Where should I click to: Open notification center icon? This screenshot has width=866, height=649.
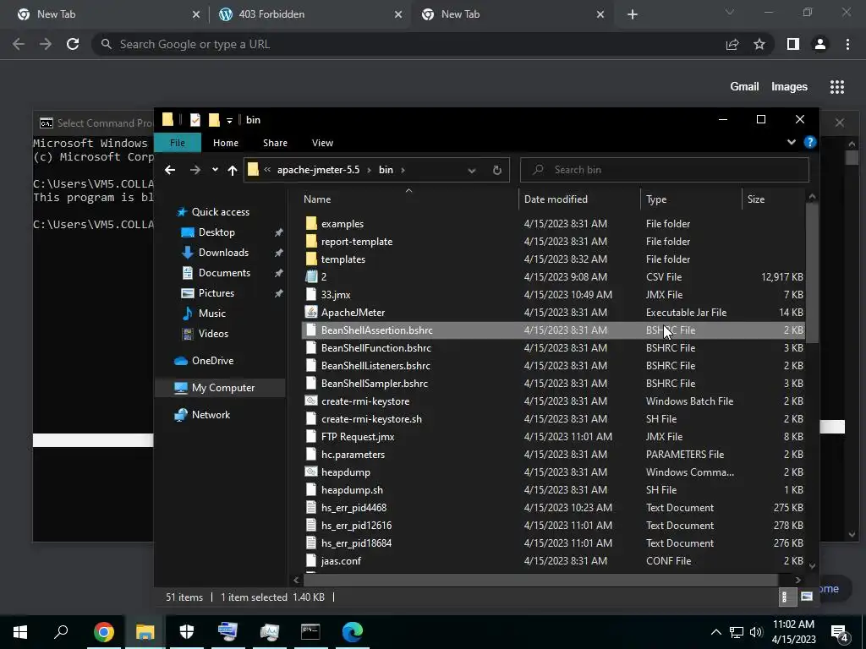840,632
